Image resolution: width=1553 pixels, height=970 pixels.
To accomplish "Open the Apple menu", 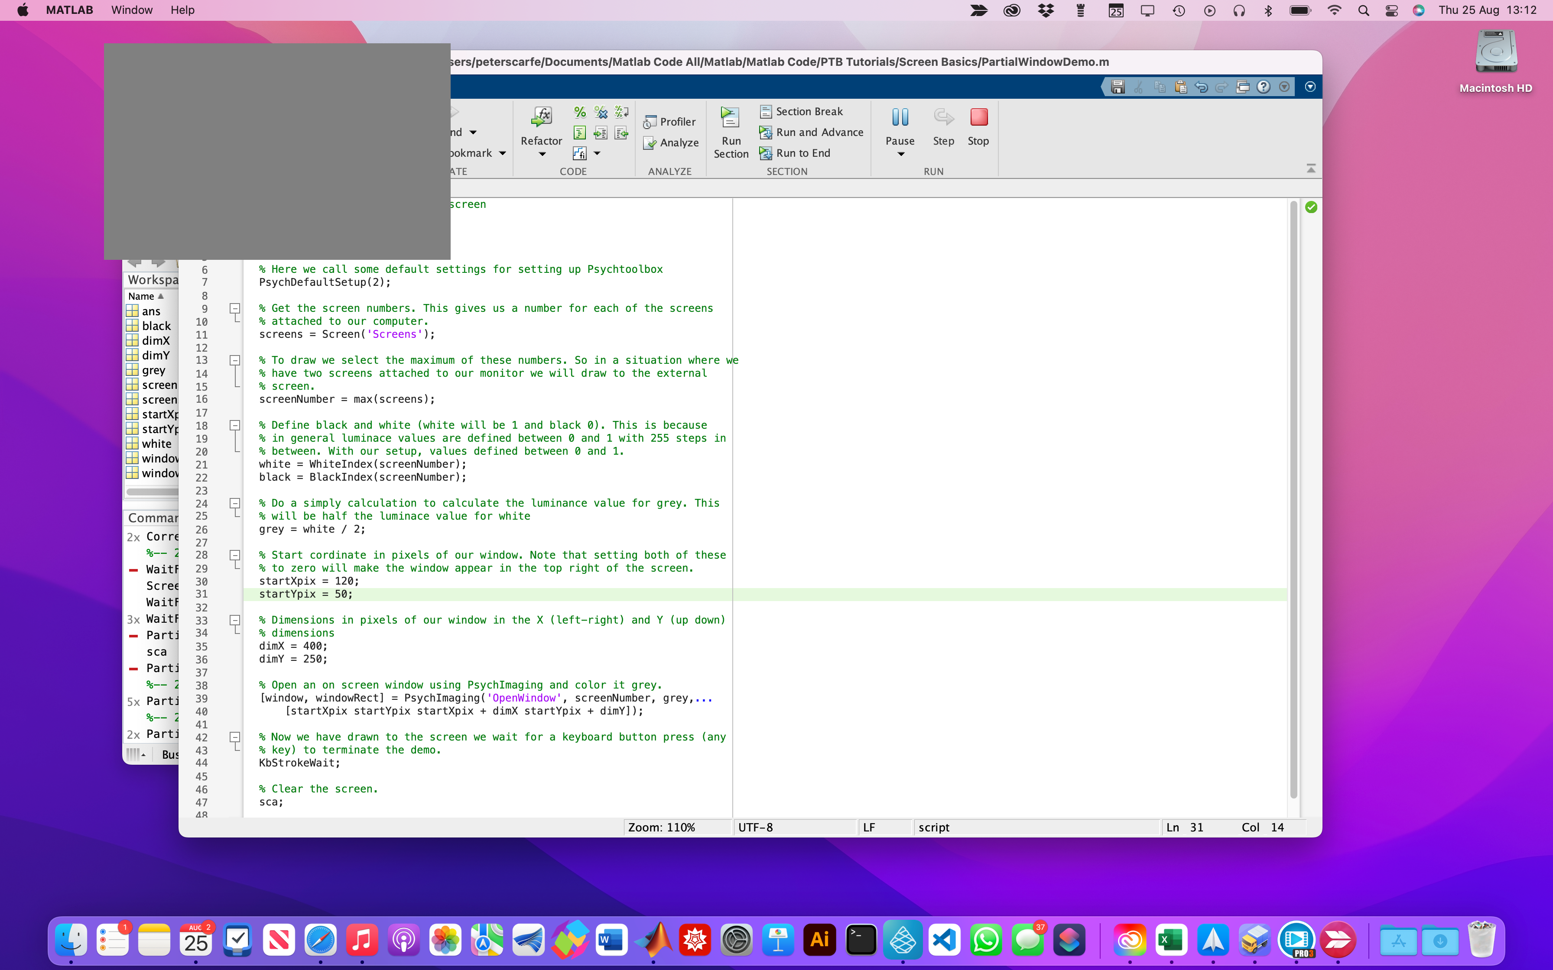I will point(23,10).
